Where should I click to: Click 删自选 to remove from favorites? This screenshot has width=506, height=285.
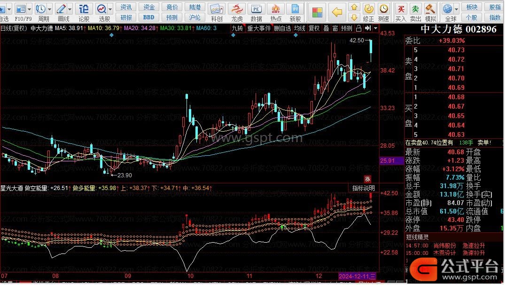click(x=282, y=28)
